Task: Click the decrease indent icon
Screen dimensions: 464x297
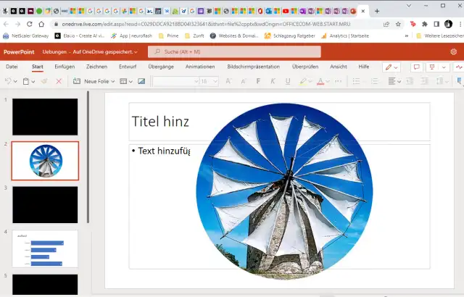Action: click(x=410, y=81)
